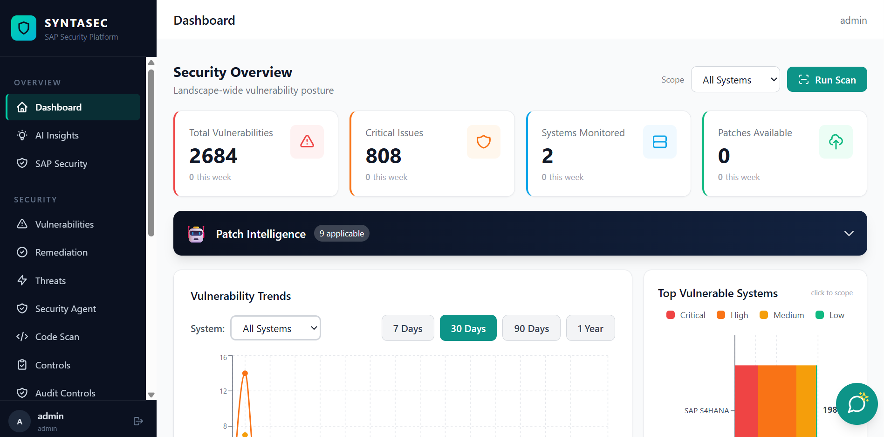
Task: Open the Dashboard menu item
Action: pos(73,107)
